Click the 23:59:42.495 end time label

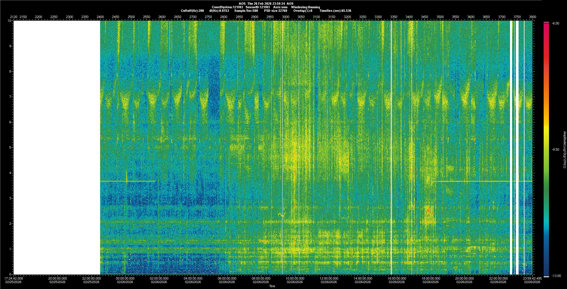pos(532,278)
